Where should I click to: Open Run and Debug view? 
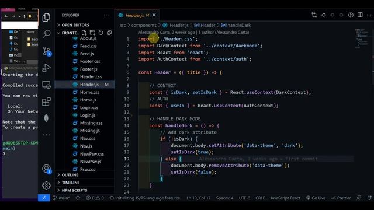coord(46,68)
